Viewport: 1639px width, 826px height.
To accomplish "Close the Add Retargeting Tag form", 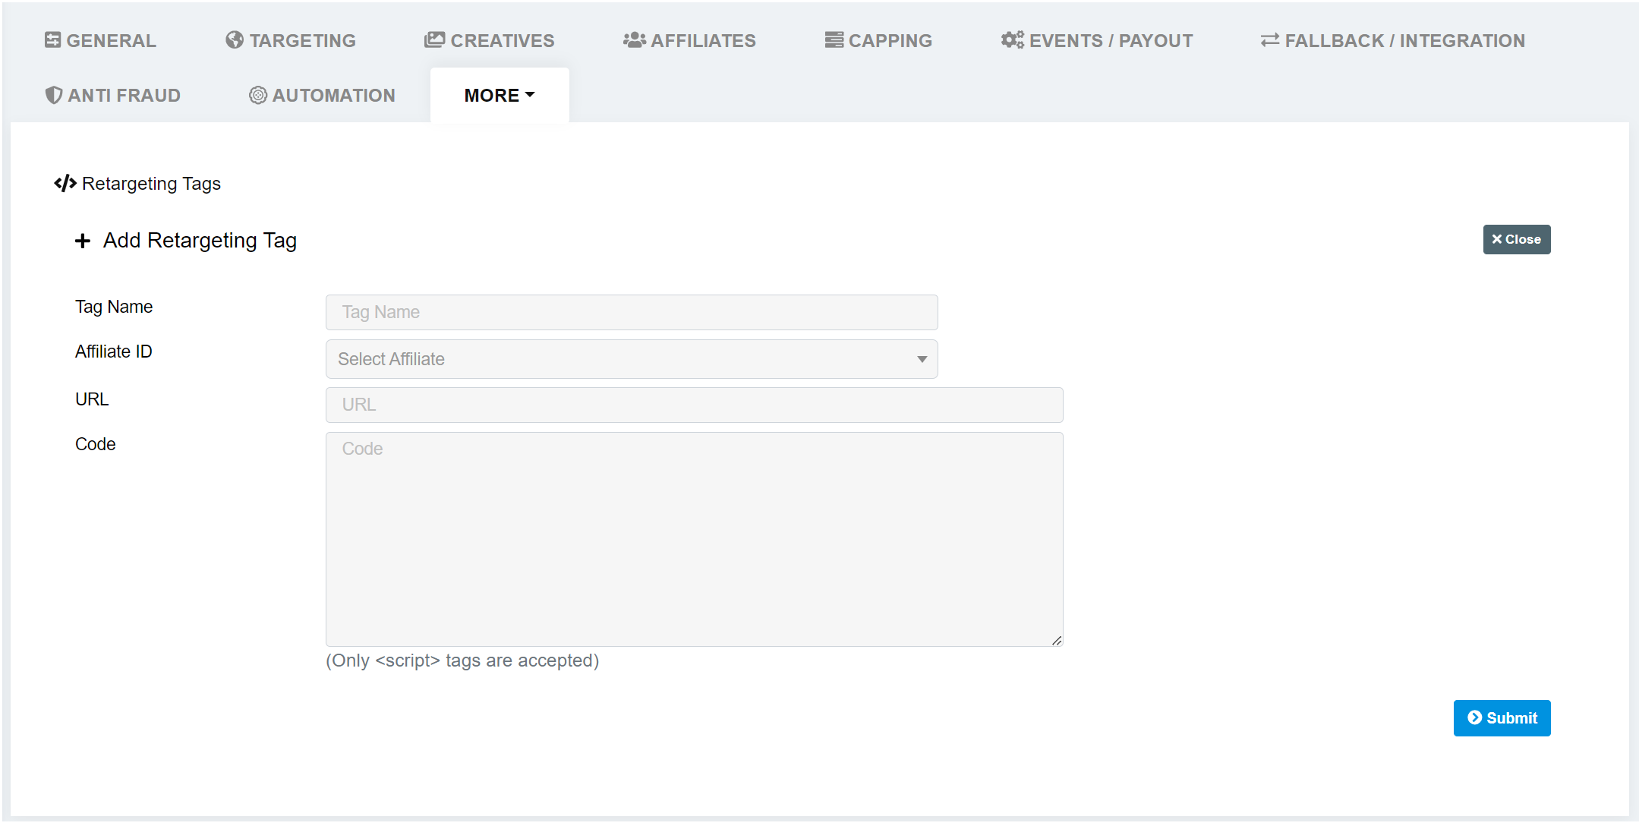I will pos(1516,239).
